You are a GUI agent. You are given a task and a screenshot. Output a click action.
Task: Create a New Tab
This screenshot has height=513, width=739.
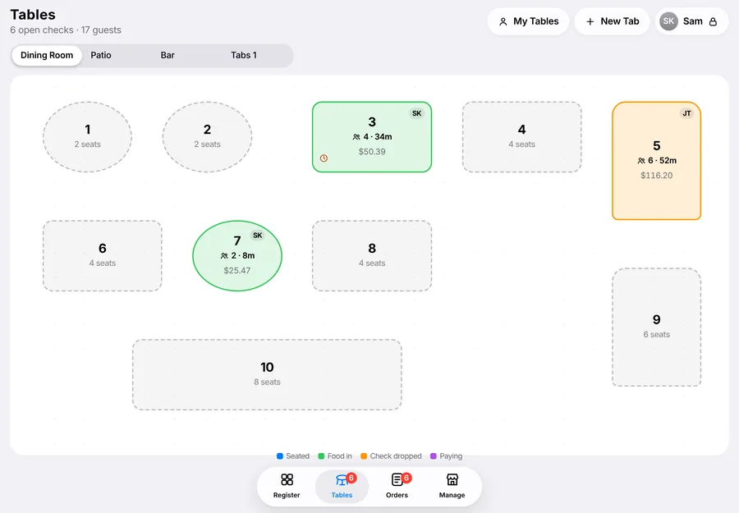click(613, 21)
